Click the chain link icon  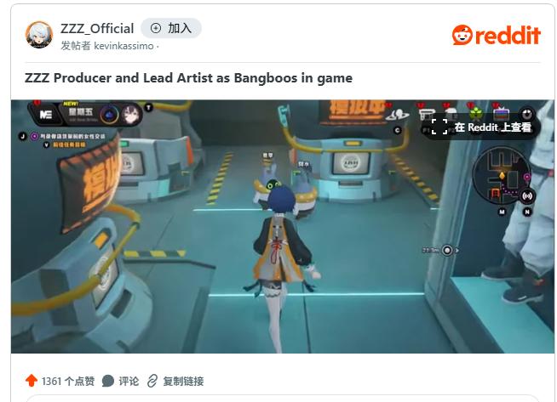tap(152, 381)
